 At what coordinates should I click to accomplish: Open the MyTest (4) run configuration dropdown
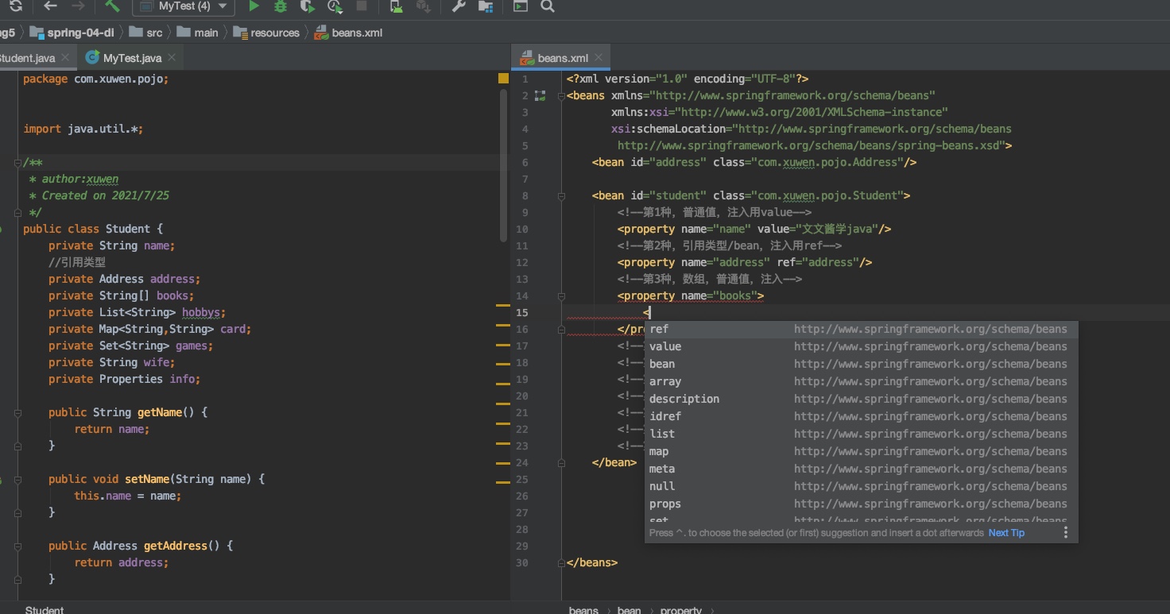(x=184, y=6)
